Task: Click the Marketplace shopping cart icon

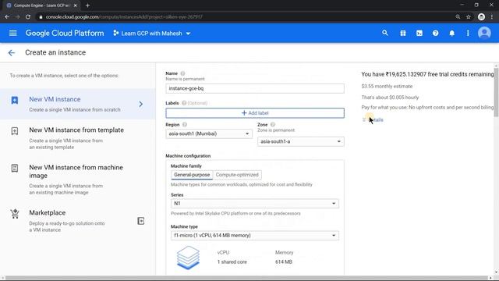Action: tap(15, 213)
